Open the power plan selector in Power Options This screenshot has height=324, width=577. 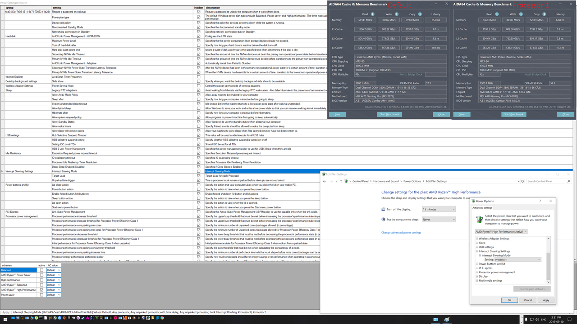tap(501, 232)
